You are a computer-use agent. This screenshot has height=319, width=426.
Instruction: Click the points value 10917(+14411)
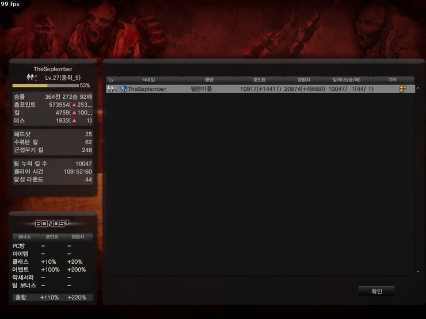261,89
